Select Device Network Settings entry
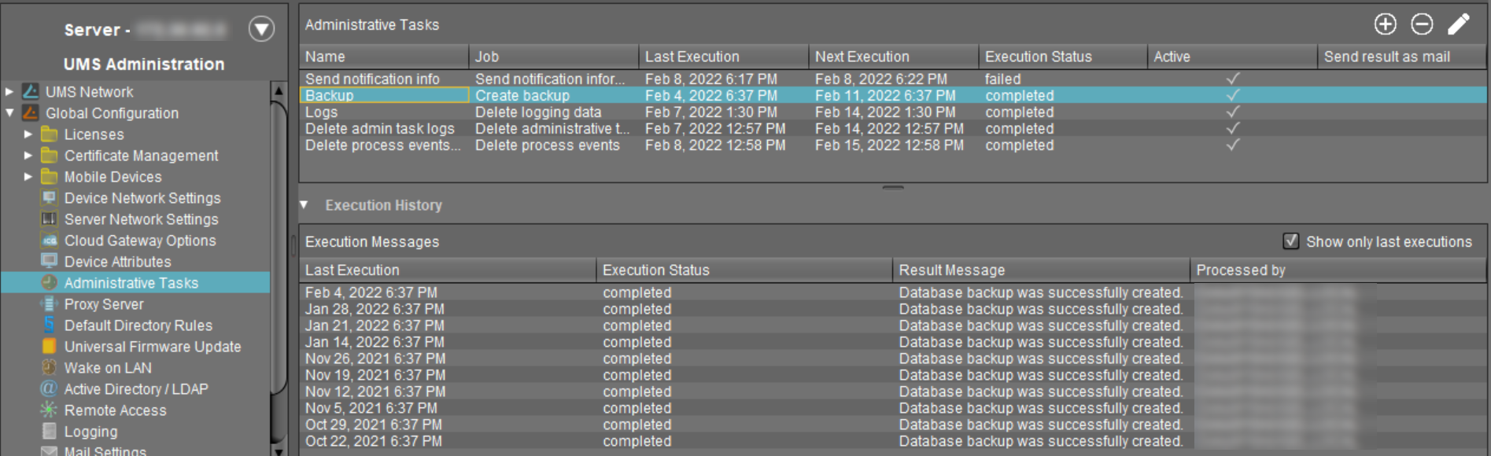The image size is (1491, 456). click(142, 198)
